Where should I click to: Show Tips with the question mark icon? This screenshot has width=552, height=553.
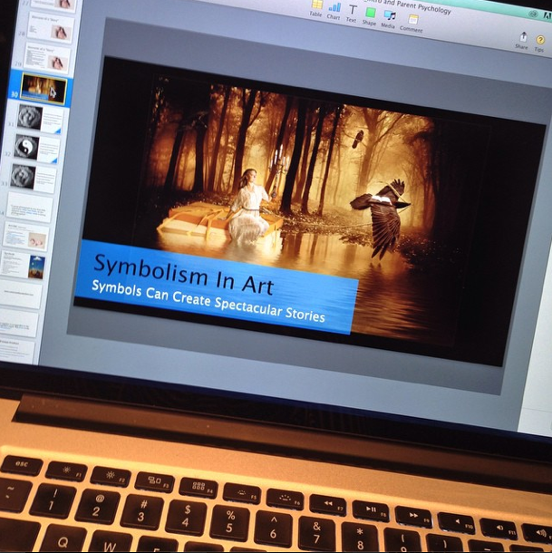click(539, 44)
